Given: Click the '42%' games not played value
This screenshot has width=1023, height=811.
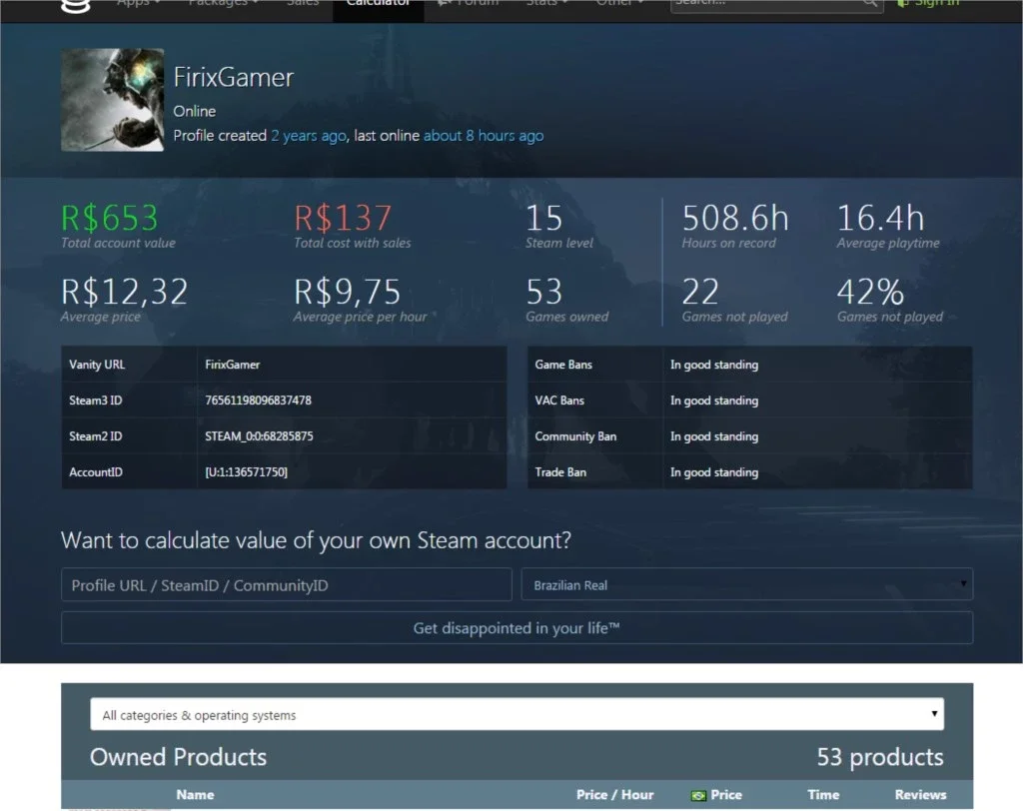Looking at the screenshot, I should click(870, 292).
